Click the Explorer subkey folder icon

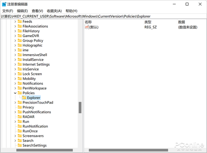[x=24, y=98]
